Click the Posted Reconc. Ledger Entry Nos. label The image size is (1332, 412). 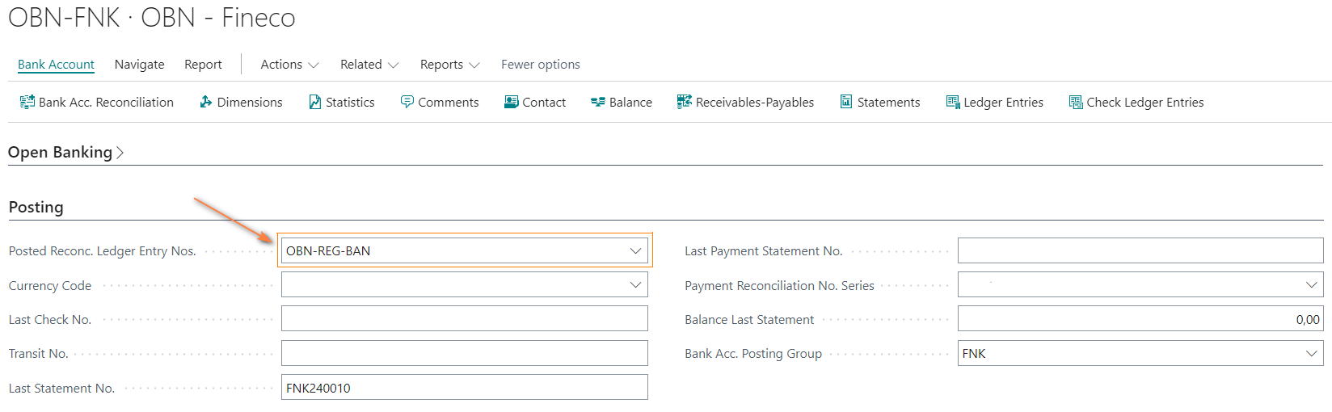click(103, 251)
